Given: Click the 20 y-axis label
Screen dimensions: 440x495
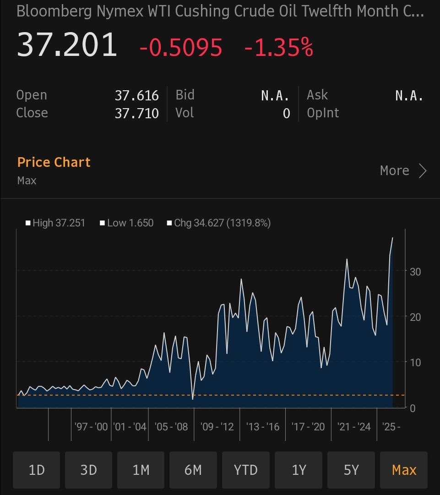Looking at the screenshot, I should coord(415,317).
